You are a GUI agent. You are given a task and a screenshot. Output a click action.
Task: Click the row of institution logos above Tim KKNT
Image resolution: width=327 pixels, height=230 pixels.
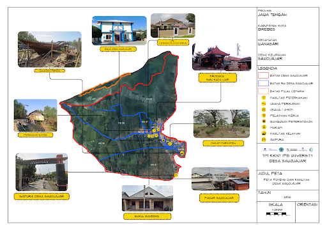[x=288, y=149]
